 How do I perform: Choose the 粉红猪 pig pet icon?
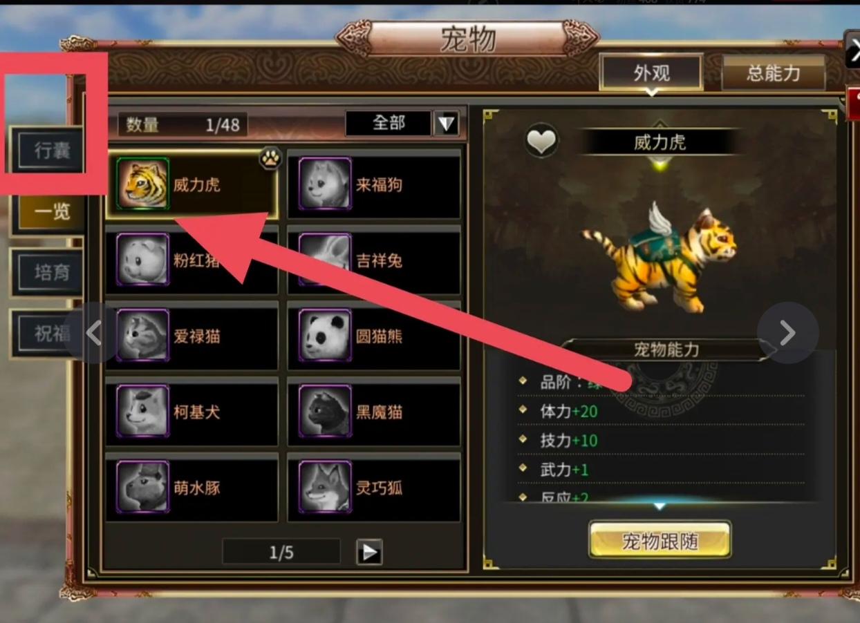[x=143, y=260]
